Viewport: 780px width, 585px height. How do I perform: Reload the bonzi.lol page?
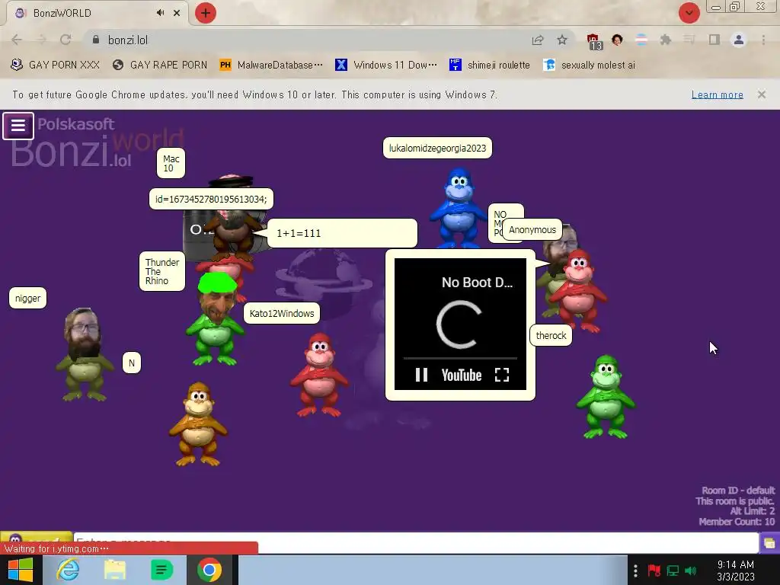pos(66,40)
